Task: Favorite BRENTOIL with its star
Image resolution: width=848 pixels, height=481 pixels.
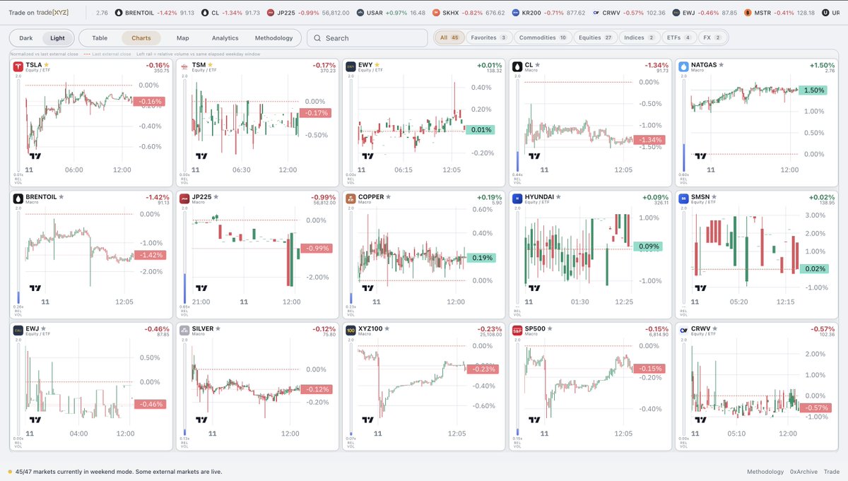Action: (x=61, y=197)
